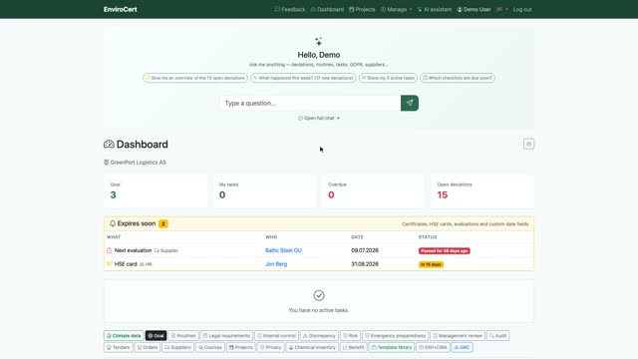Open the GRC module

(x=462, y=348)
